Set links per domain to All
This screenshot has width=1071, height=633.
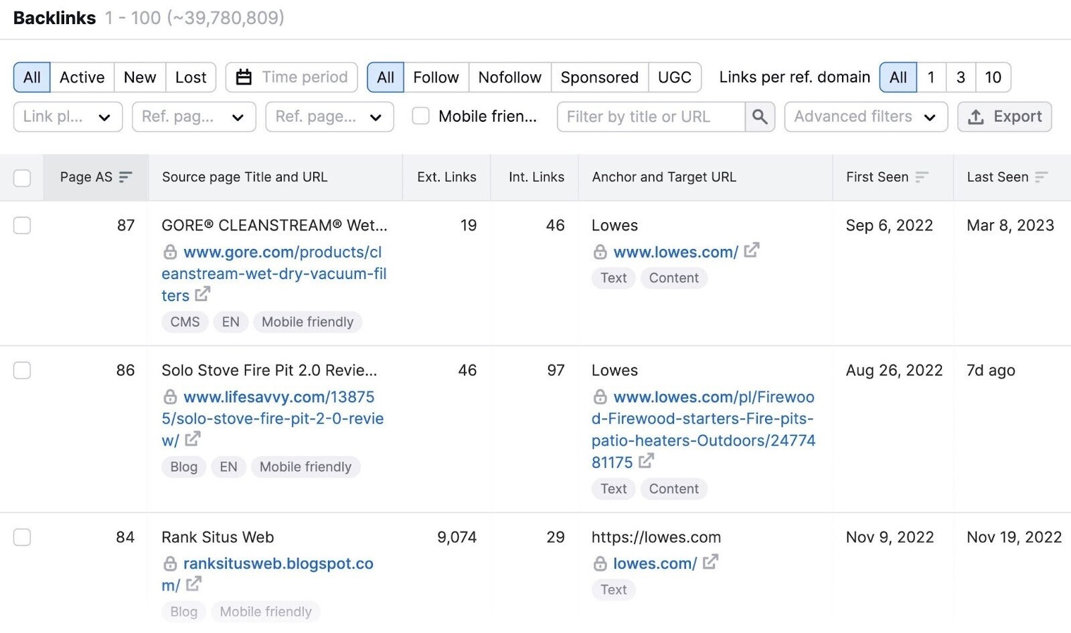(898, 77)
